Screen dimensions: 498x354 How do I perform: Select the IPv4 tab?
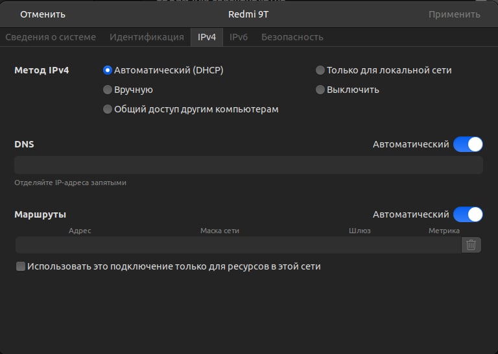(207, 37)
